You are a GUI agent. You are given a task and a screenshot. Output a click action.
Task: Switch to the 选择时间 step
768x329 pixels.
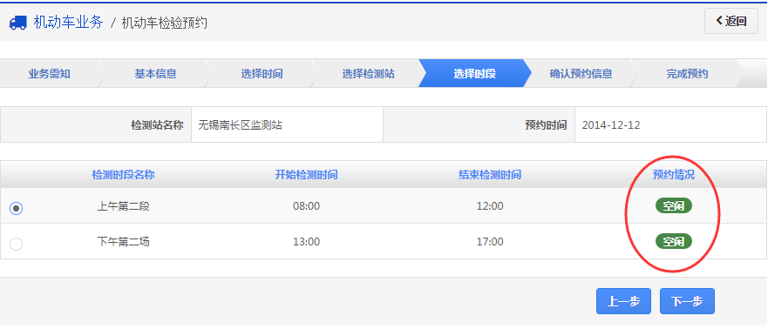[262, 74]
